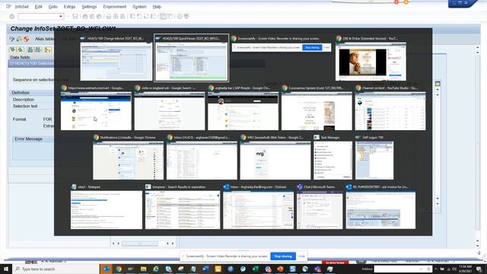Open the Environment menu

[x=115, y=7]
